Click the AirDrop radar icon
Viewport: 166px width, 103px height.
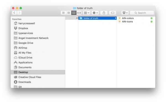tap(15, 48)
